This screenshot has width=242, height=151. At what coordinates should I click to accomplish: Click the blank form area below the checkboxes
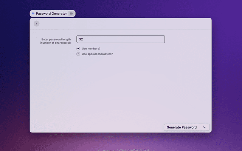[x=121, y=91]
